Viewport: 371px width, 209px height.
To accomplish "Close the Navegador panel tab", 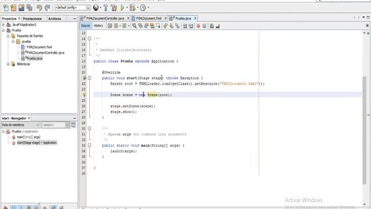I will click(29, 118).
